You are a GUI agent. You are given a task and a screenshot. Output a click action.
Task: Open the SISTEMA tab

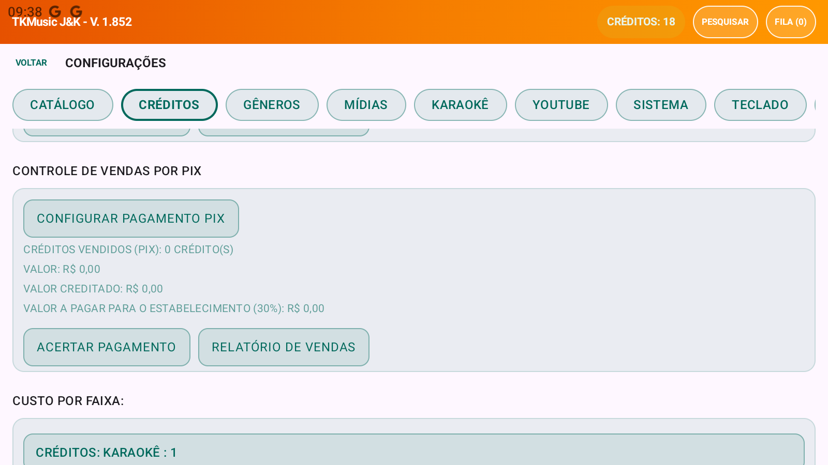tap(661, 105)
